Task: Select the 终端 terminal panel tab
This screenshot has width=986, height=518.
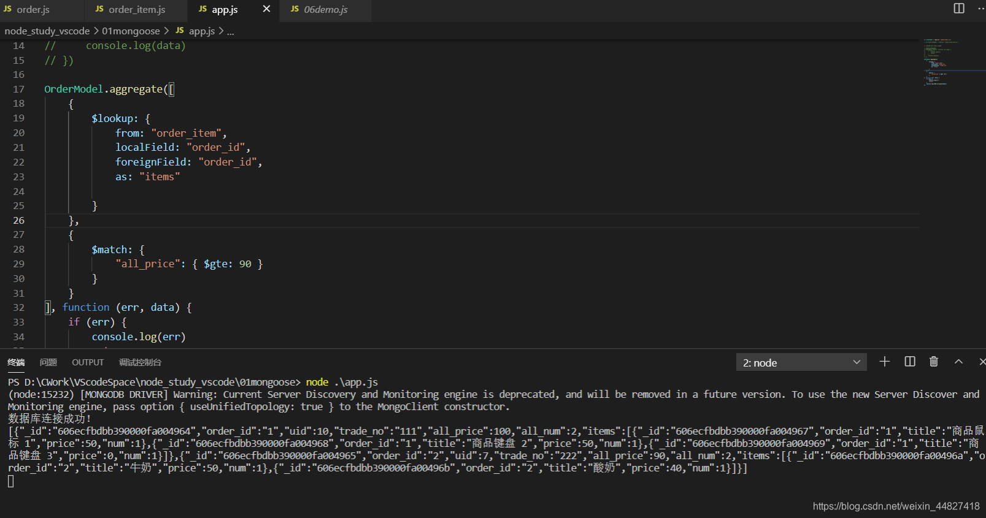Action: tap(16, 362)
